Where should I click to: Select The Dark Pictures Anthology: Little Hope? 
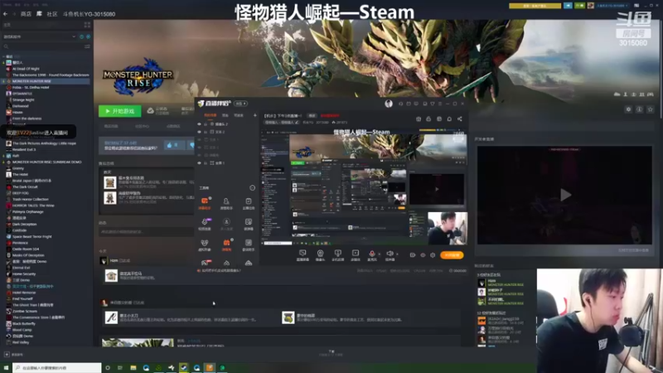[x=44, y=143]
